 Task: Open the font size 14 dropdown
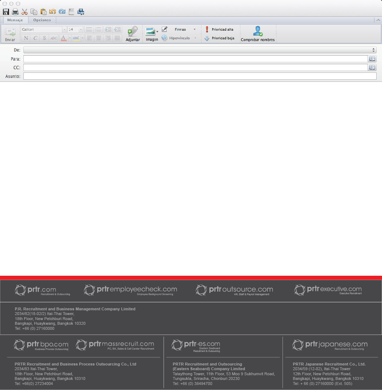click(81, 30)
